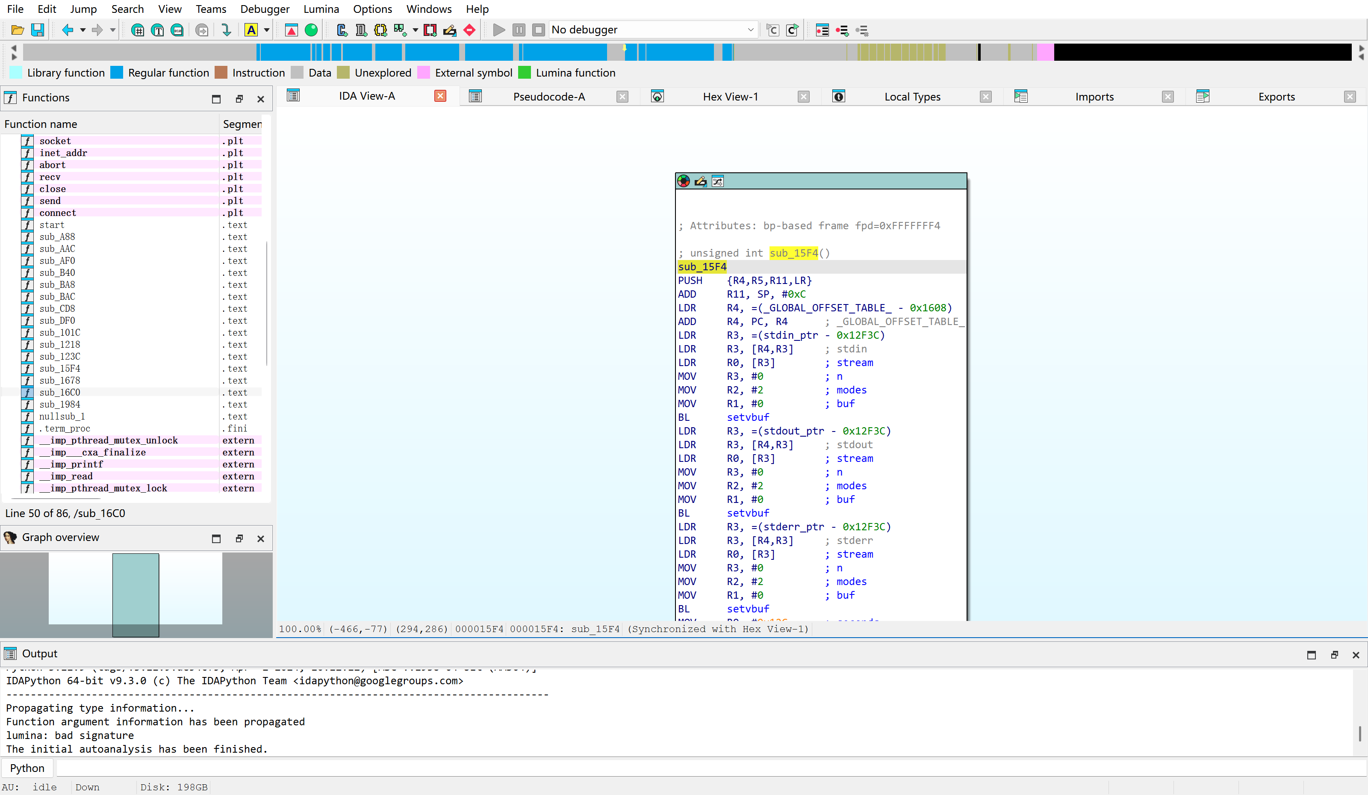This screenshot has height=795, width=1368.
Task: Click the graph node color palette icon
Action: click(x=684, y=181)
